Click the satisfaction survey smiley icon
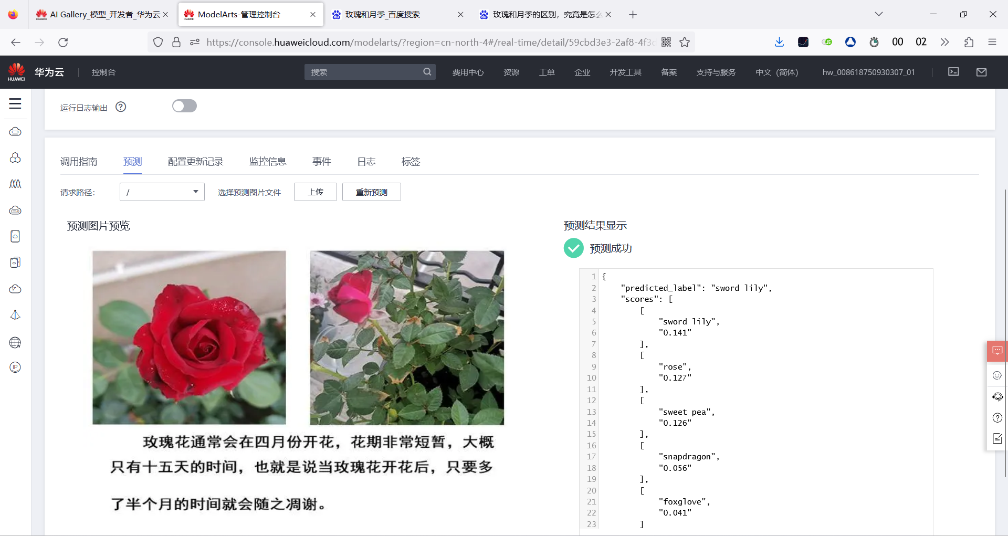Image resolution: width=1008 pixels, height=536 pixels. point(998,375)
